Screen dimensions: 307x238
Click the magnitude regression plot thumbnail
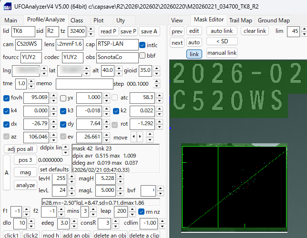(x=234, y=188)
